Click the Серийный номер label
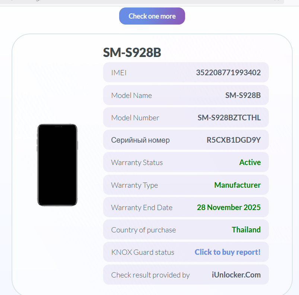The image size is (299, 295). [x=140, y=140]
